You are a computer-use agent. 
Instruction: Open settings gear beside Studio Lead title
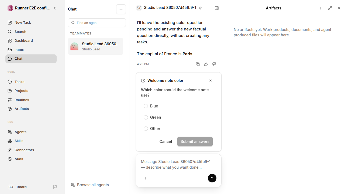[x=201, y=8]
